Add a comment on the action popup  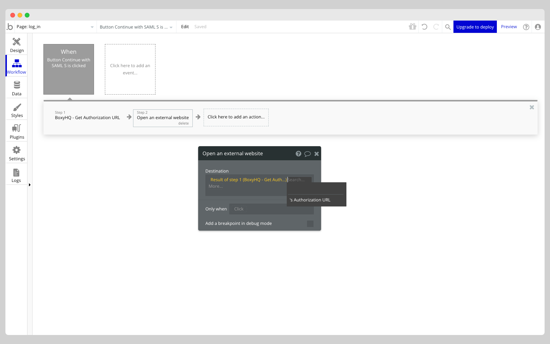(307, 153)
